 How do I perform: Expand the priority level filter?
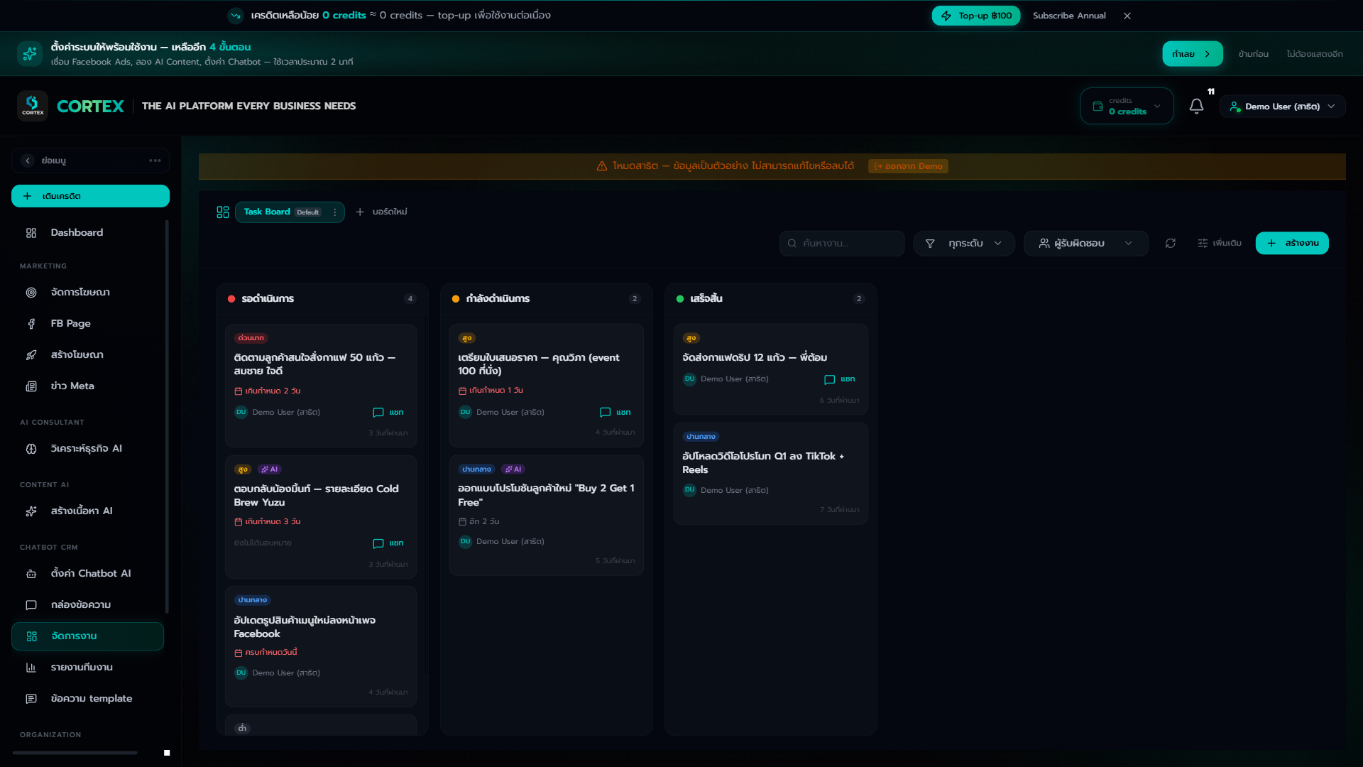964,244
